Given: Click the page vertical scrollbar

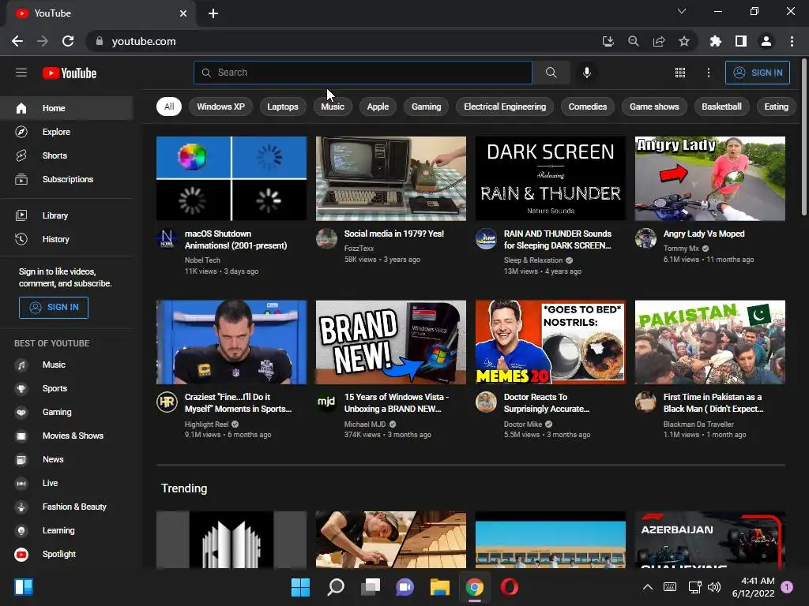Looking at the screenshot, I should [x=805, y=137].
